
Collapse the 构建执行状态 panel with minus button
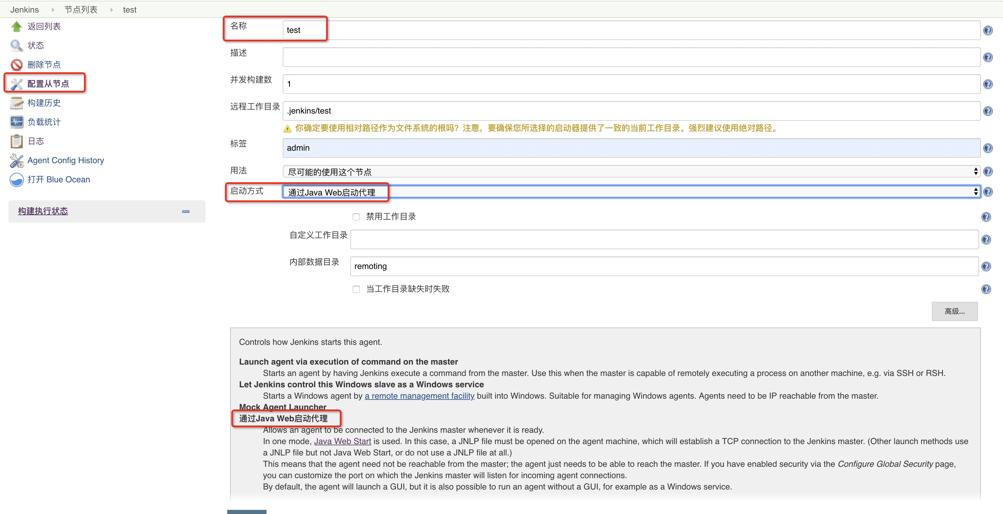coord(186,212)
